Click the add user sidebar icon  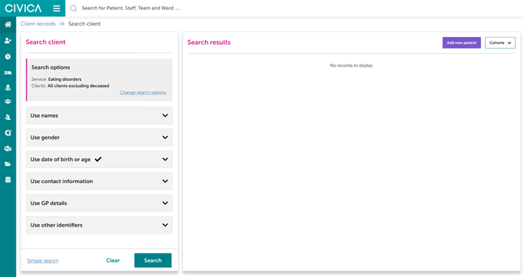tap(7, 41)
